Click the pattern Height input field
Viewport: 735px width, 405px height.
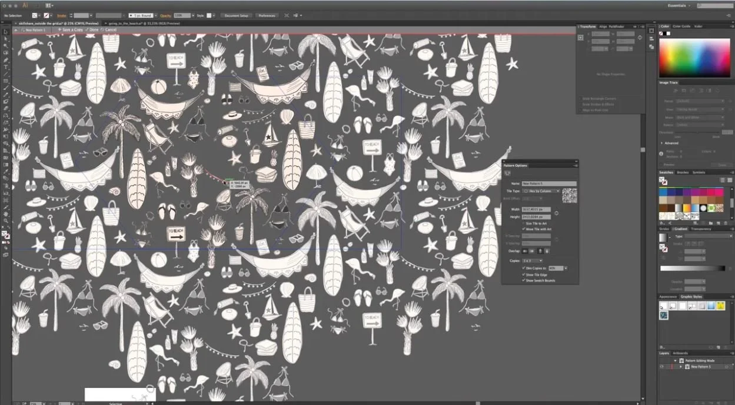536,217
